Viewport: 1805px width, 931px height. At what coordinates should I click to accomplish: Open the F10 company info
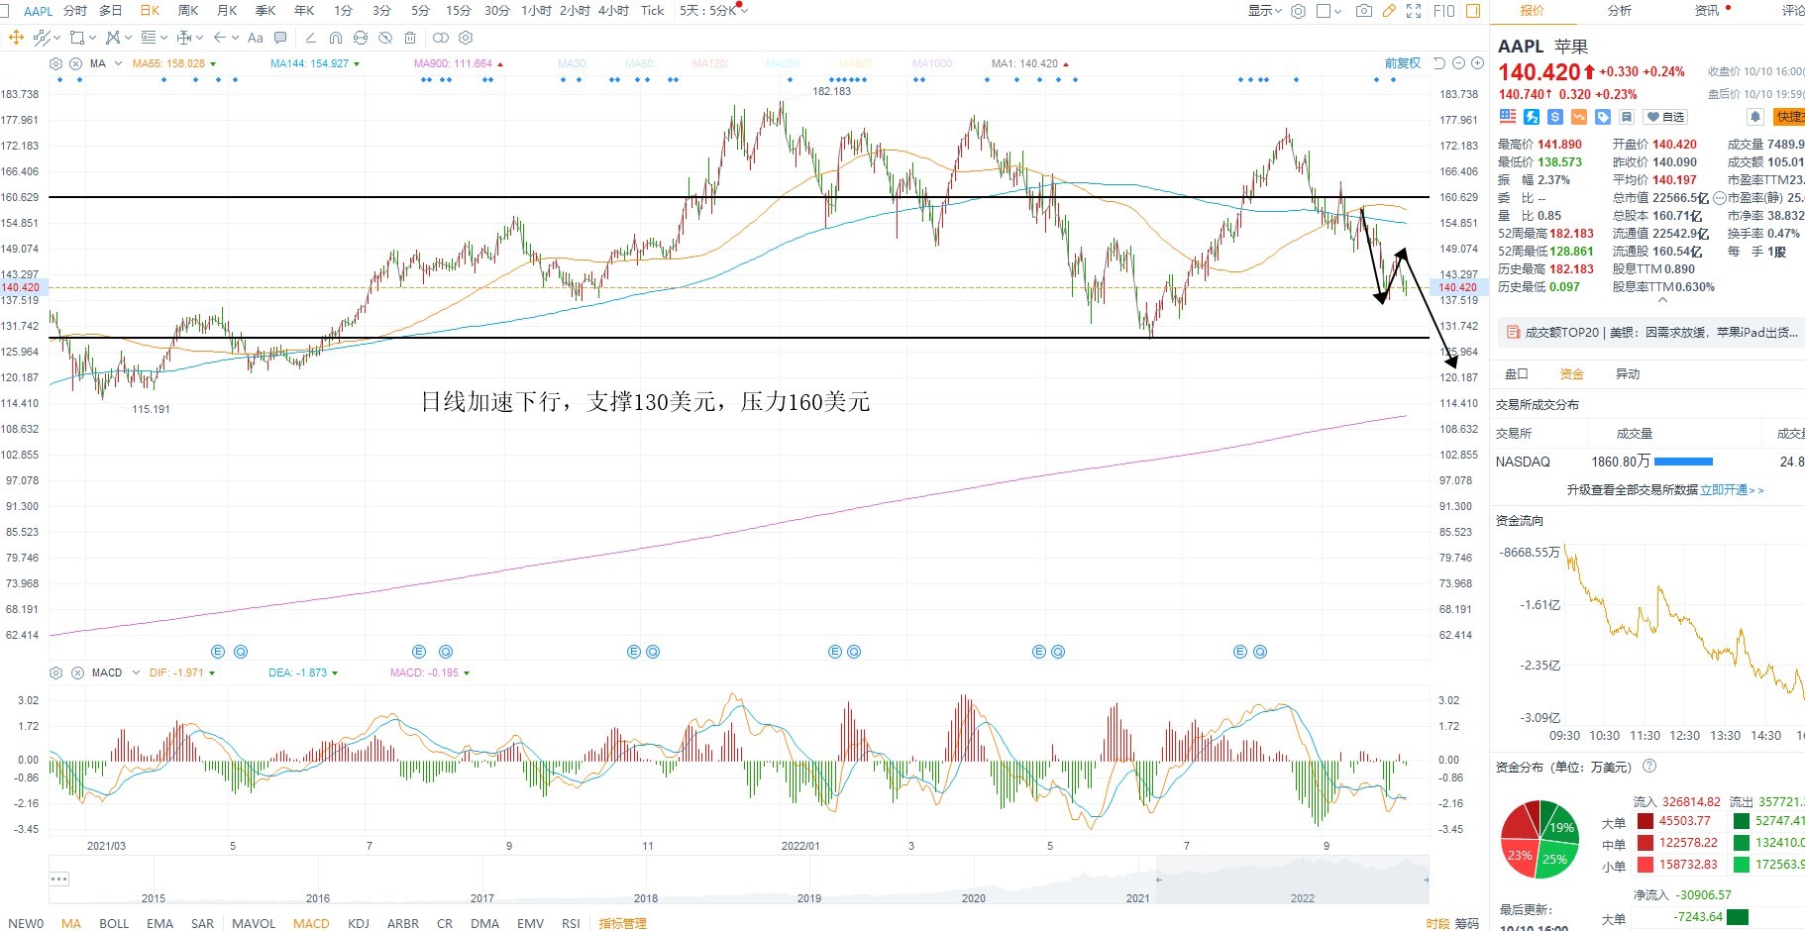click(x=1444, y=11)
